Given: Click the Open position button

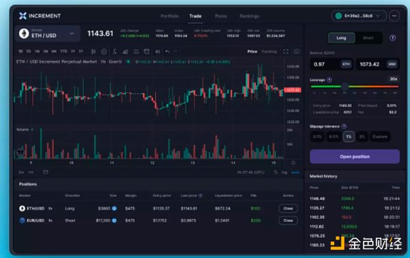Looking at the screenshot, I should [x=355, y=157].
